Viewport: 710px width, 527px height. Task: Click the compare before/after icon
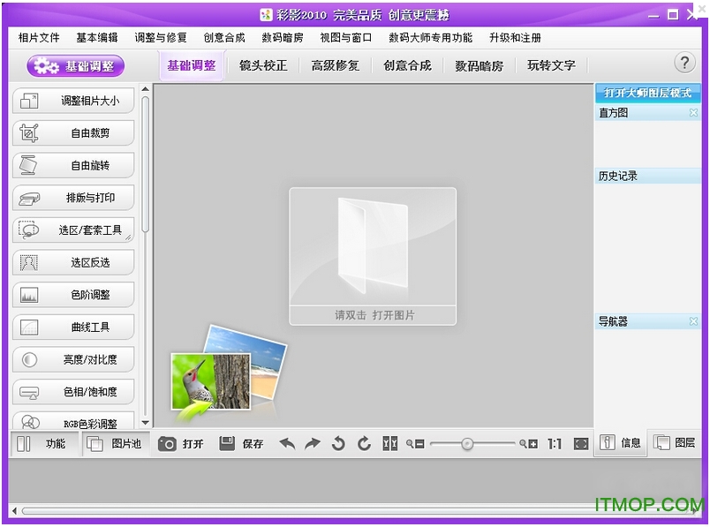(389, 444)
